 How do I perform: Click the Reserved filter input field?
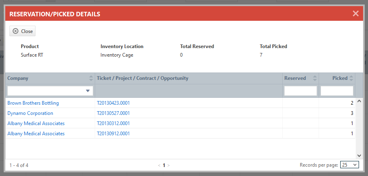(x=301, y=91)
